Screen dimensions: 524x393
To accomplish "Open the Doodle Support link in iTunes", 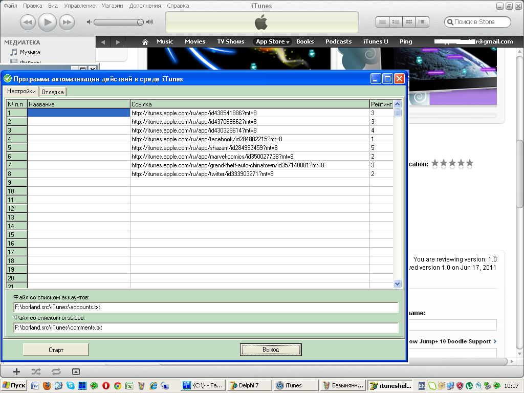I will tap(453, 341).
